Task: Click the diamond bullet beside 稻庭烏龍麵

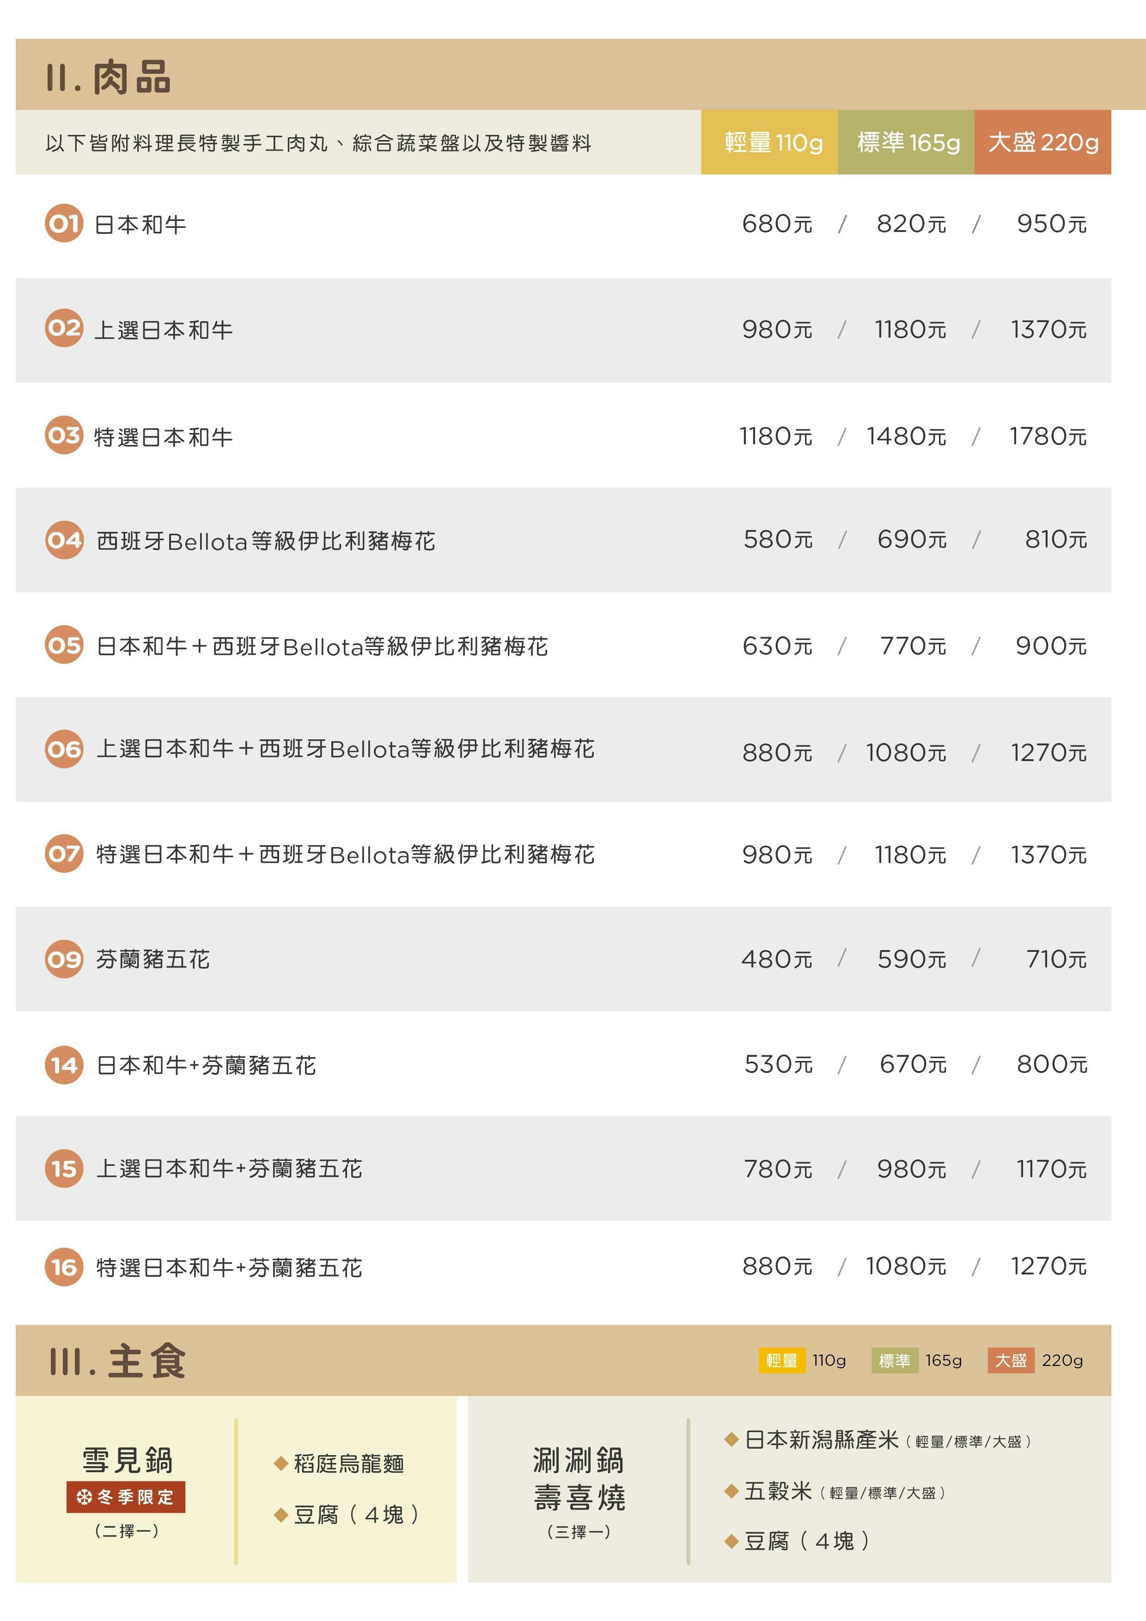Action: 281,1463
